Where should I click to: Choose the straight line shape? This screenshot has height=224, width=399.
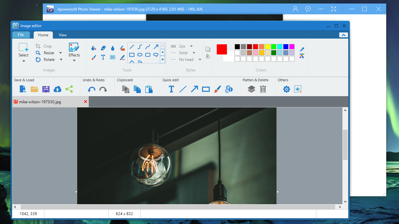click(132, 47)
